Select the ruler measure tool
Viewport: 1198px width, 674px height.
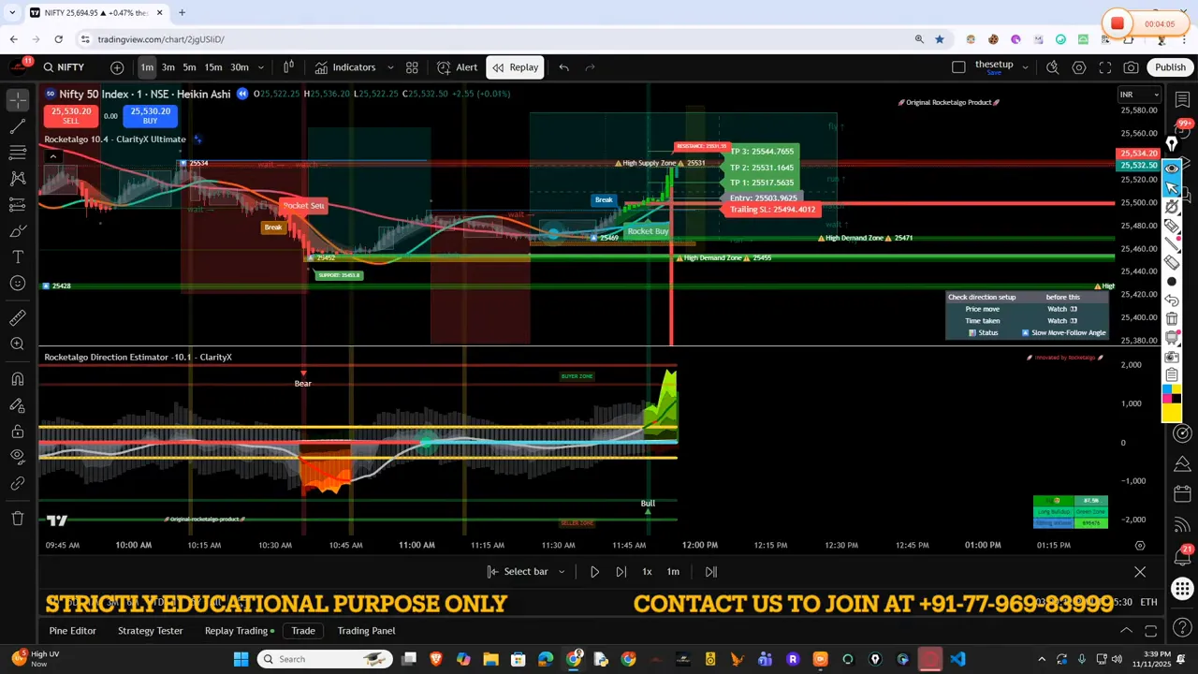[x=17, y=316]
